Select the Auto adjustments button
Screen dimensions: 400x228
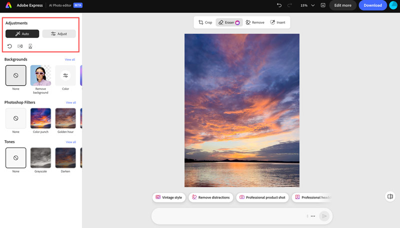[22, 33]
